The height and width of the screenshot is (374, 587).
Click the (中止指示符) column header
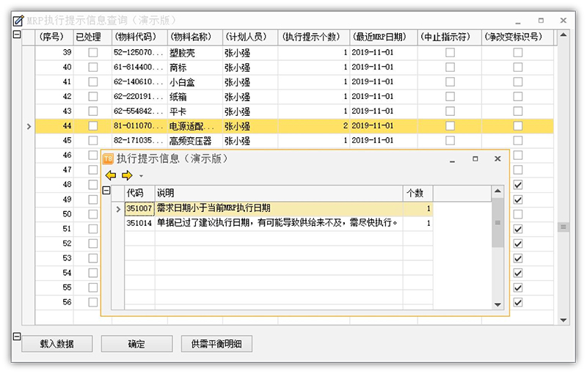point(449,37)
